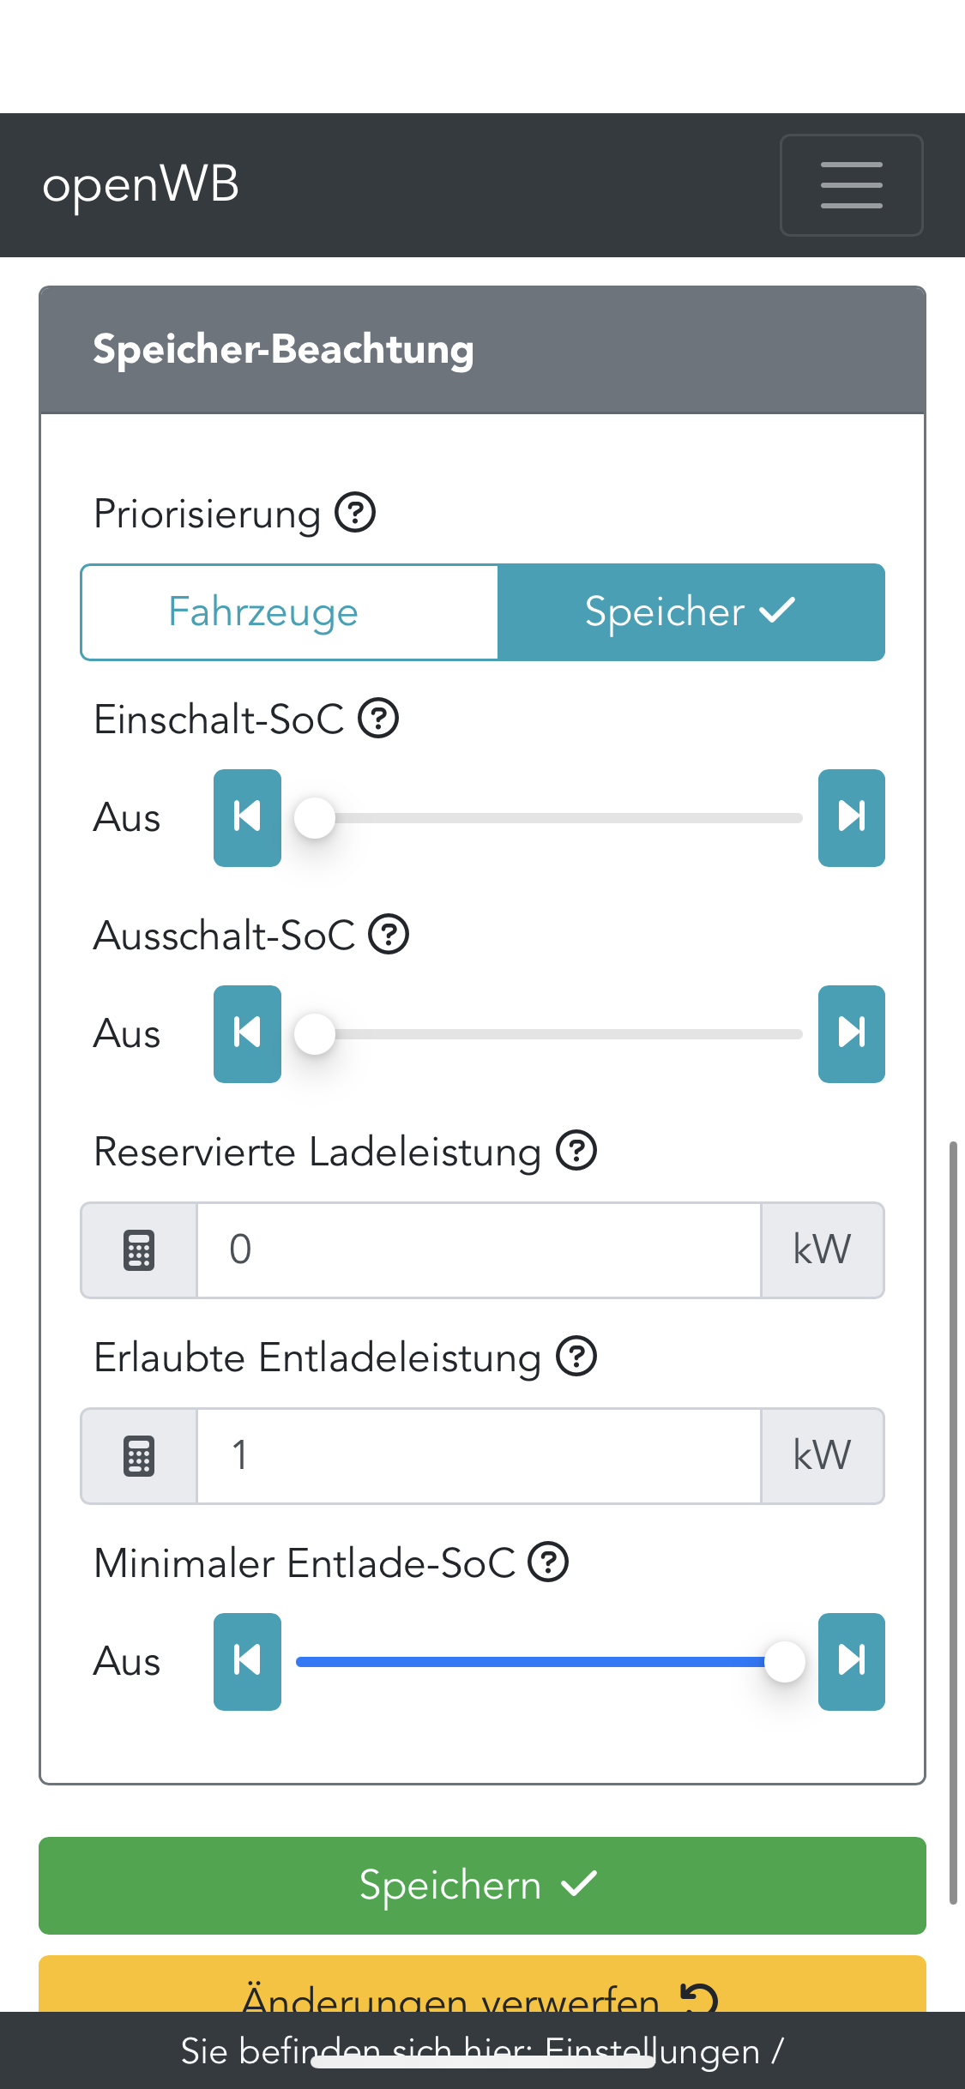Increase Einschalt-SoC with step-forward button
This screenshot has width=965, height=2089.
pos(851,817)
